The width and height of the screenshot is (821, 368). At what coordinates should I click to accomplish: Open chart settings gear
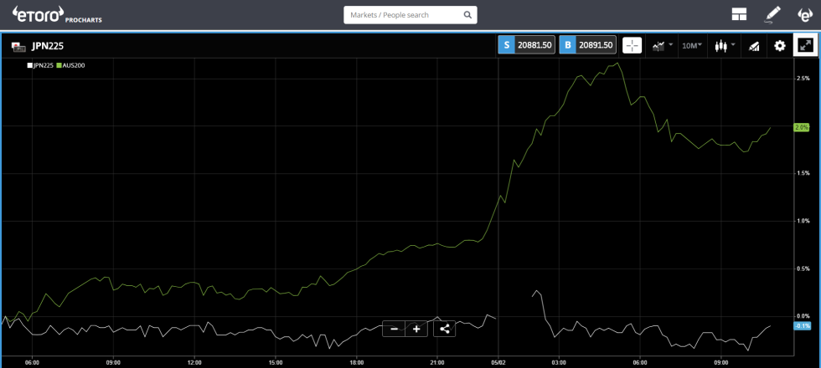tap(780, 45)
